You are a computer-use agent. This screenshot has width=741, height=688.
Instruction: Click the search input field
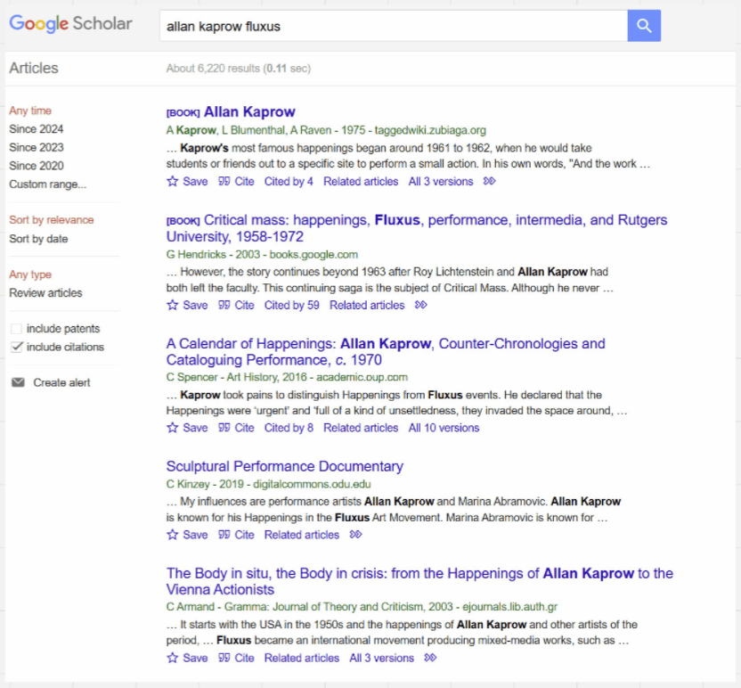pos(392,27)
